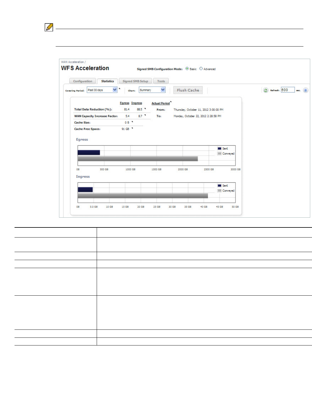Image resolution: width=312 pixels, height=395 pixels.
Task: Click the Sent legend swatch in Ingress chart
Action: pos(219,185)
